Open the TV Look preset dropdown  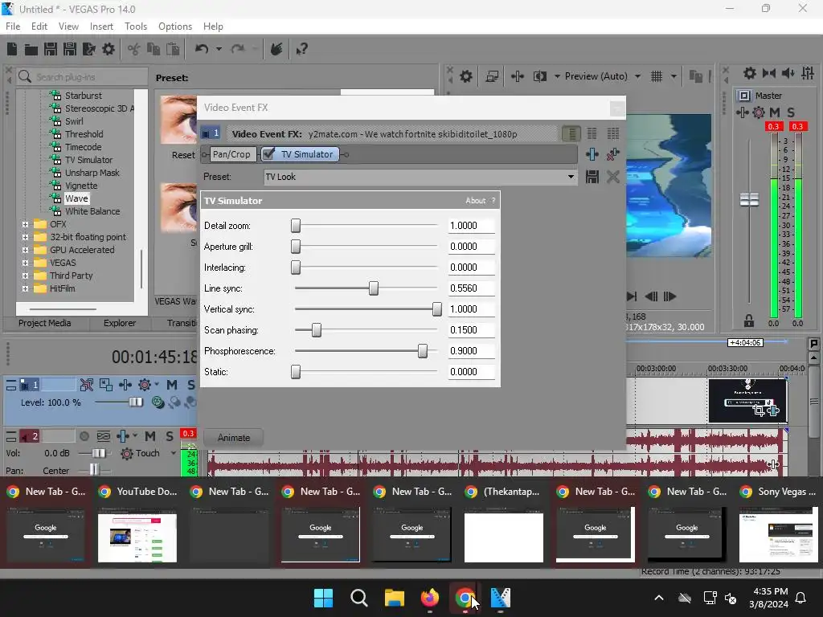[x=571, y=177]
